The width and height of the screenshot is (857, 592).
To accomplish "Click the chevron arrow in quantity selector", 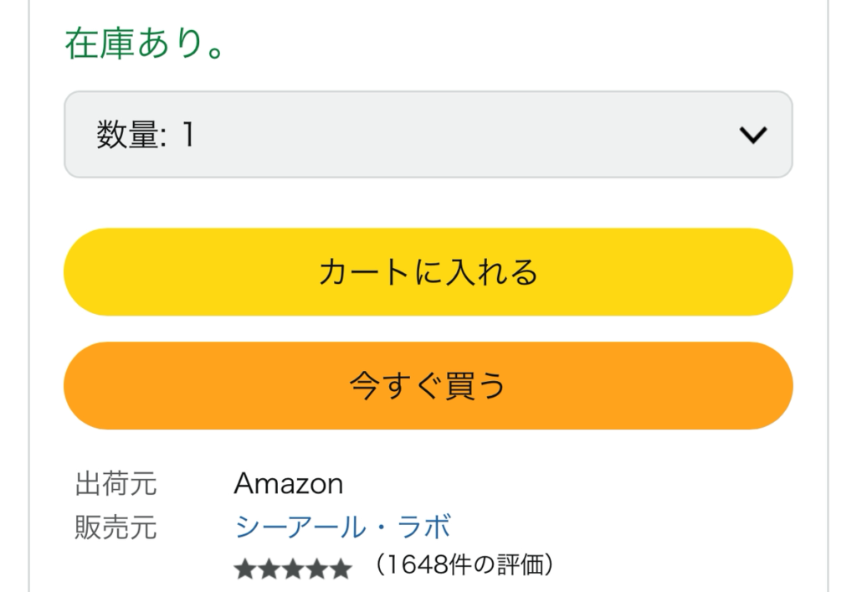I will 754,136.
